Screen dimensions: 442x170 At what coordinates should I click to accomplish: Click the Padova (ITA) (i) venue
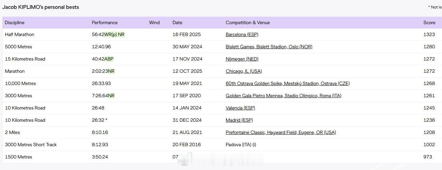click(241, 144)
